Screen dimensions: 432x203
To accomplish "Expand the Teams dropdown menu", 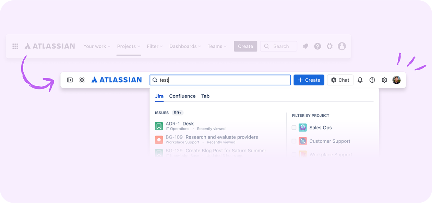I will pyautogui.click(x=217, y=46).
